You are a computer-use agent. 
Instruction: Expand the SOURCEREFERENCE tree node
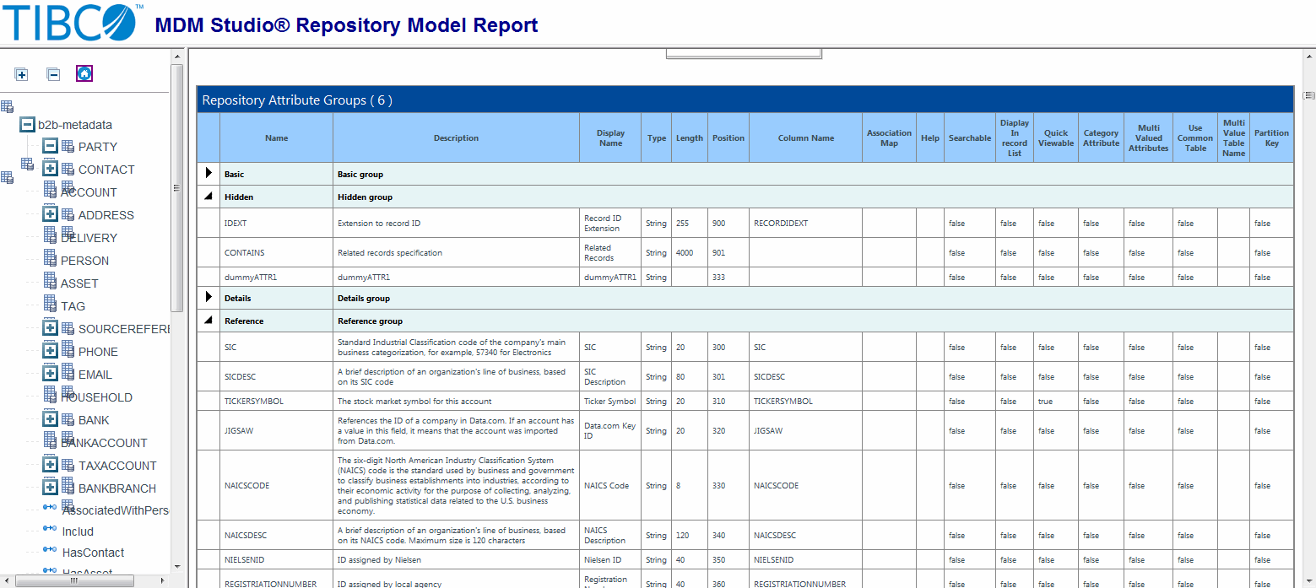tap(50, 328)
